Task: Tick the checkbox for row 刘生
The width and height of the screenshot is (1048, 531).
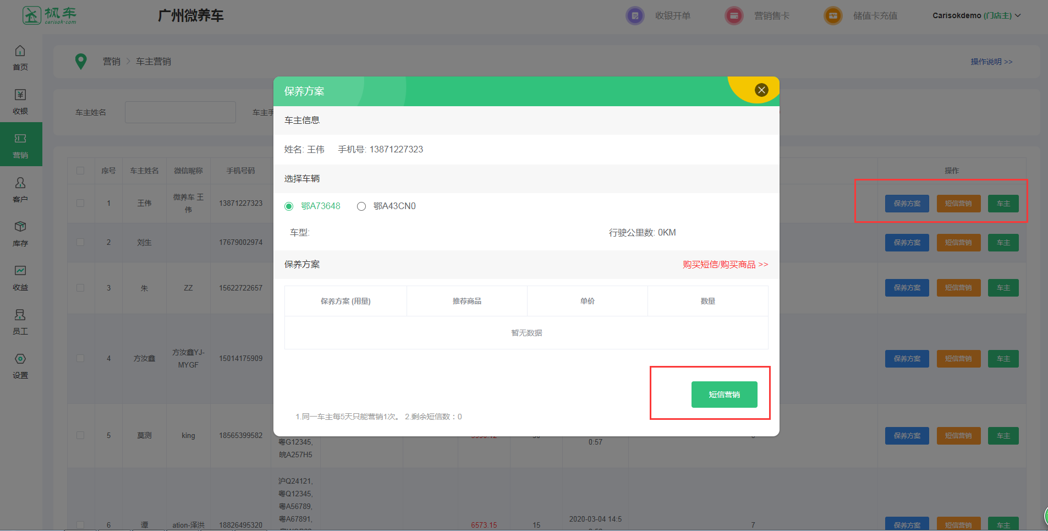Action: point(80,242)
